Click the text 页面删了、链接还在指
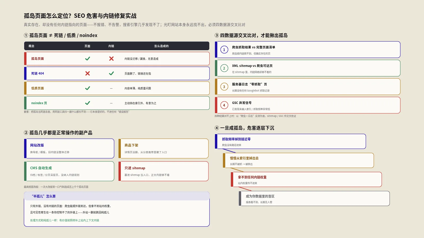Viewport: 424px width, 238px height. coord(138,74)
